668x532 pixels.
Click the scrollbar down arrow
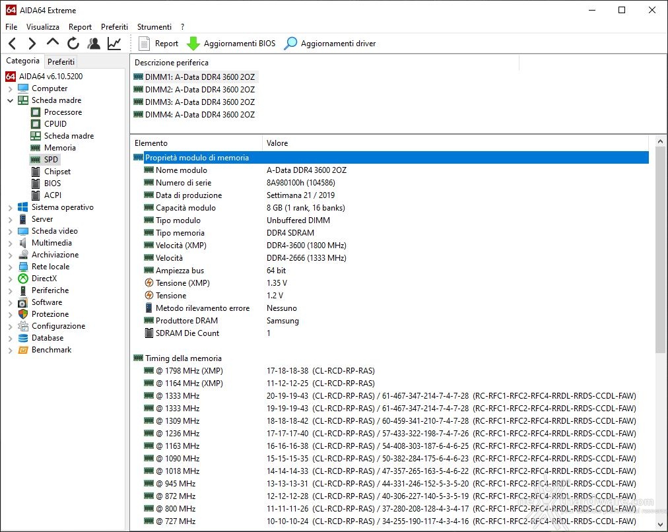click(660, 525)
